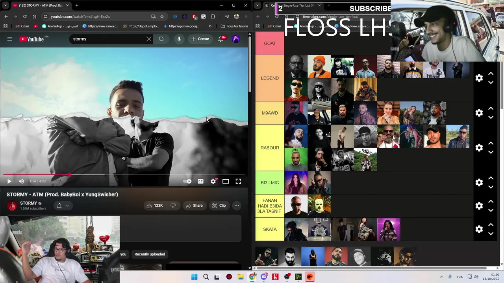Open File Explorer from the taskbar

241,277
